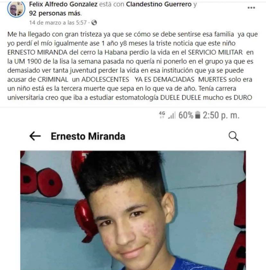Open post timestamp 14 de marzo

(x=58, y=23)
